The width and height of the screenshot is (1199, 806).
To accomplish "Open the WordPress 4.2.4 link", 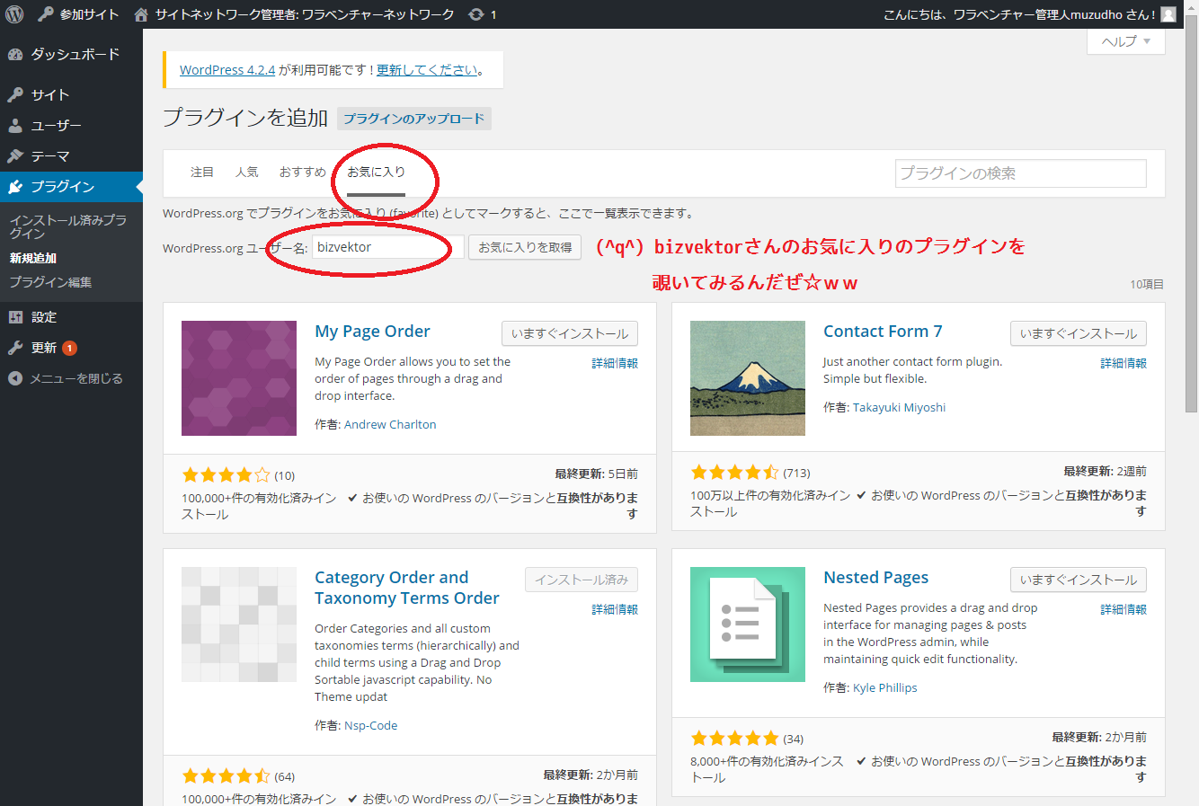I will pyautogui.click(x=227, y=70).
